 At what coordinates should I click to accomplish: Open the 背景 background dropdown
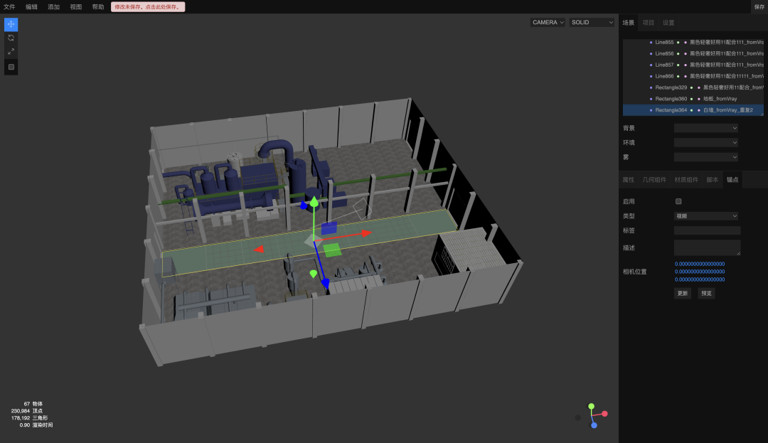(705, 128)
